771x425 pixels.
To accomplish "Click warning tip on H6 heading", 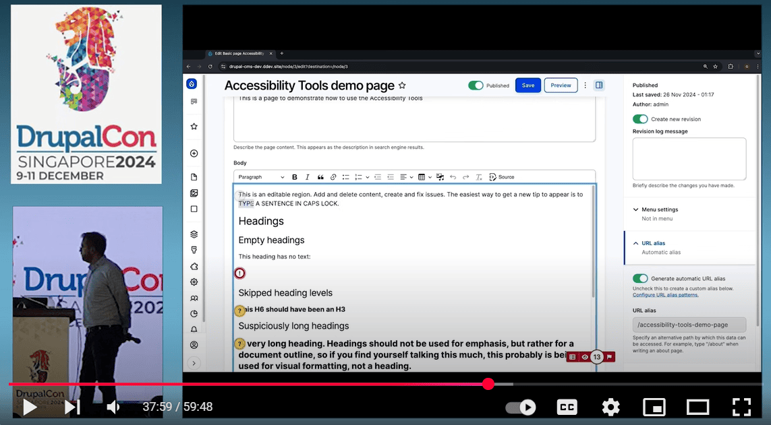I will click(x=239, y=310).
